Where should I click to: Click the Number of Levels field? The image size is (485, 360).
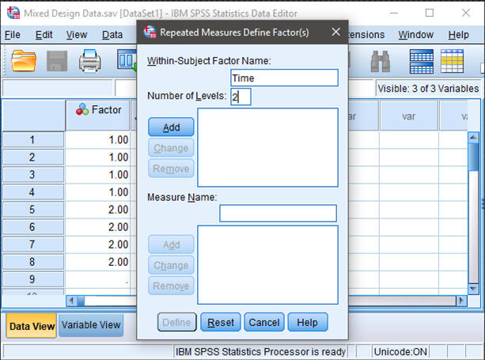tap(241, 97)
